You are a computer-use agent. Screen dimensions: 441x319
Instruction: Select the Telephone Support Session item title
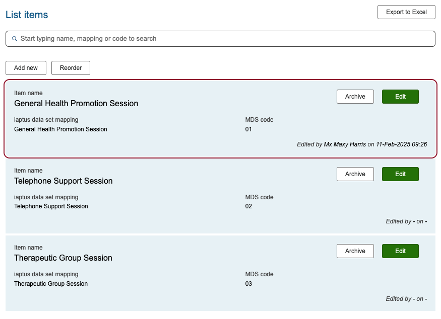coord(64,181)
